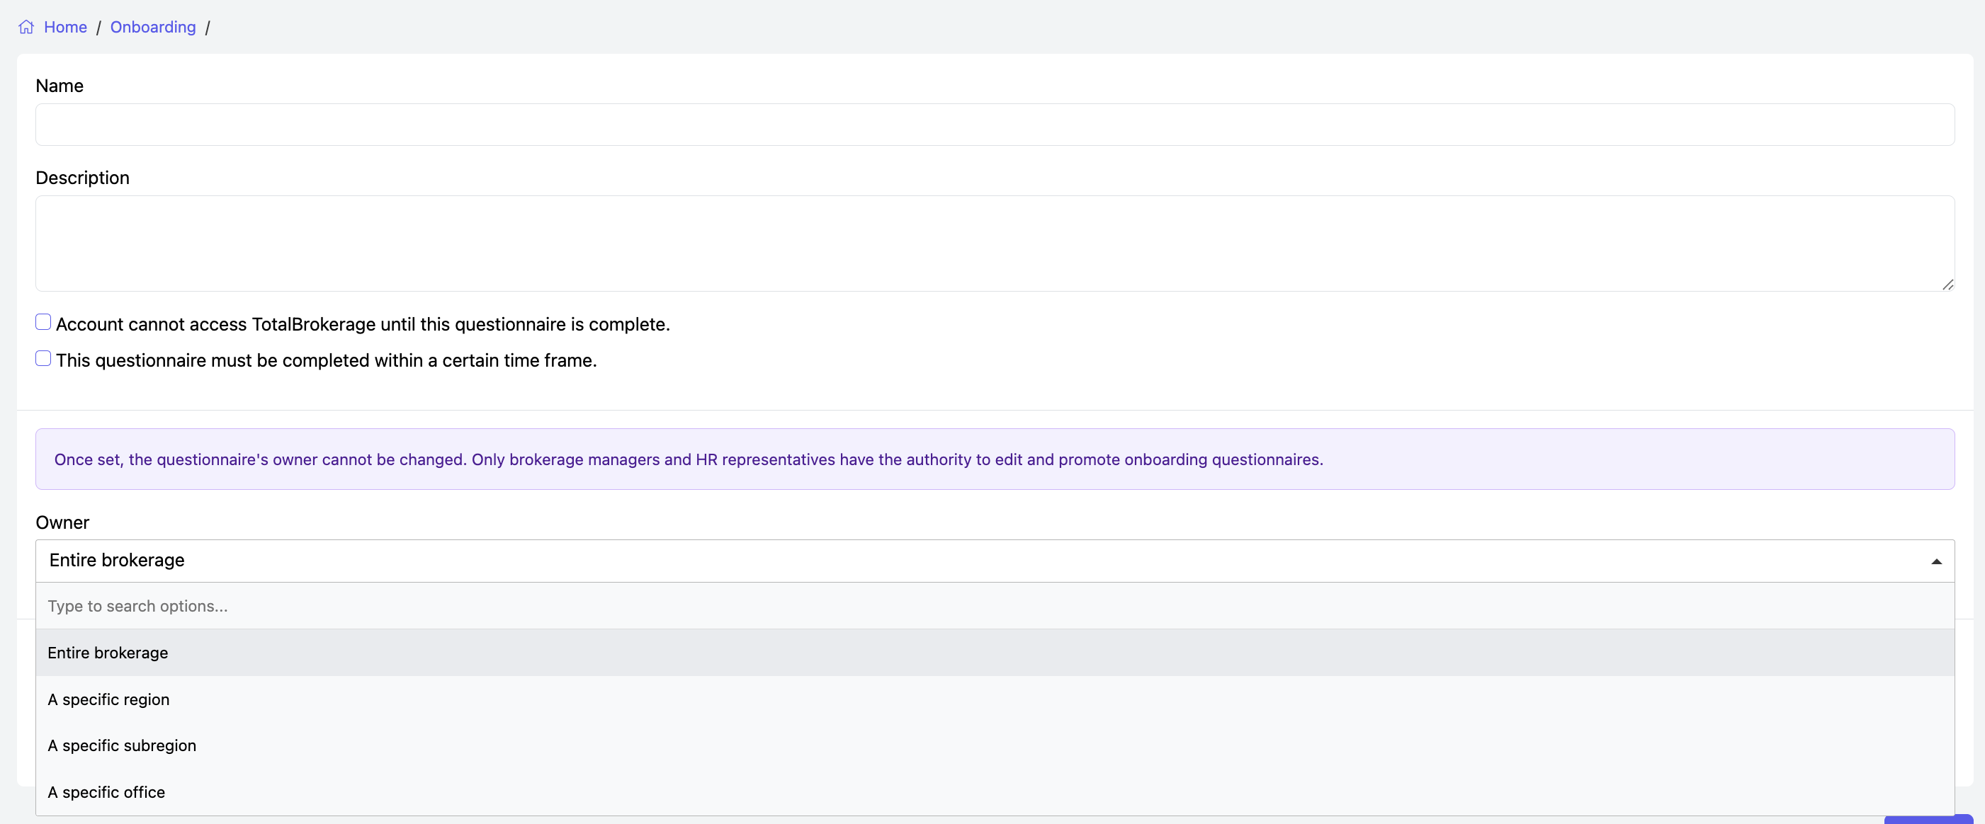Enable the account access restriction checkbox
The height and width of the screenshot is (824, 1985).
[x=43, y=323]
